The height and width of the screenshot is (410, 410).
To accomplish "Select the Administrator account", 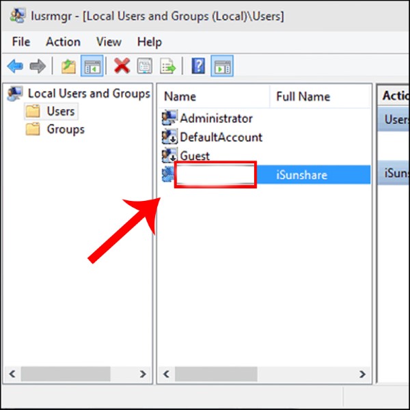I will coord(215,118).
